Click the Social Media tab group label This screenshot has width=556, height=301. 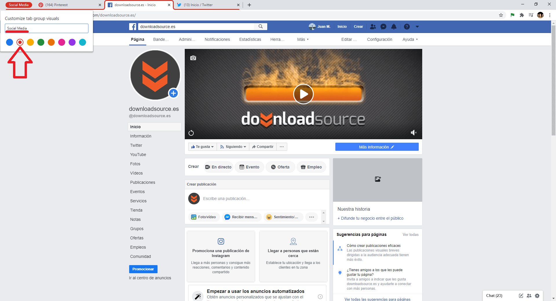19,5
